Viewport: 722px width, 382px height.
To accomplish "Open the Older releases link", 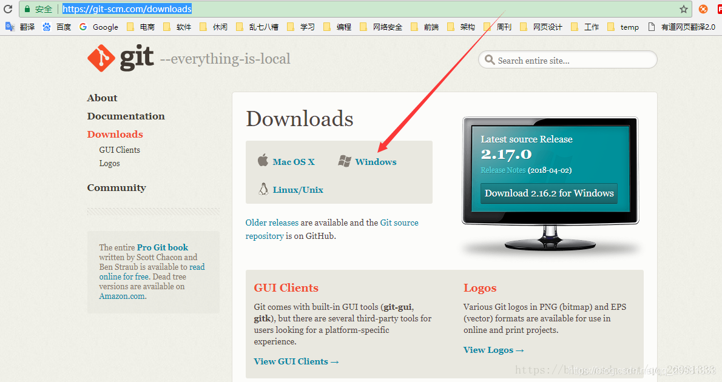I will click(272, 223).
